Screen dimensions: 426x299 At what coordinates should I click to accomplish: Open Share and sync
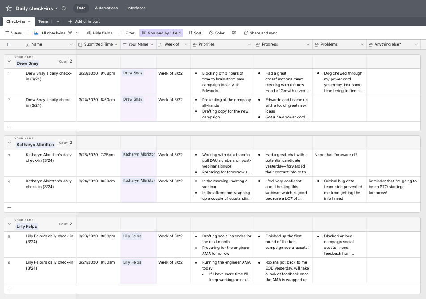click(260, 33)
